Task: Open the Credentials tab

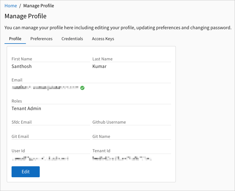Action: (72, 39)
